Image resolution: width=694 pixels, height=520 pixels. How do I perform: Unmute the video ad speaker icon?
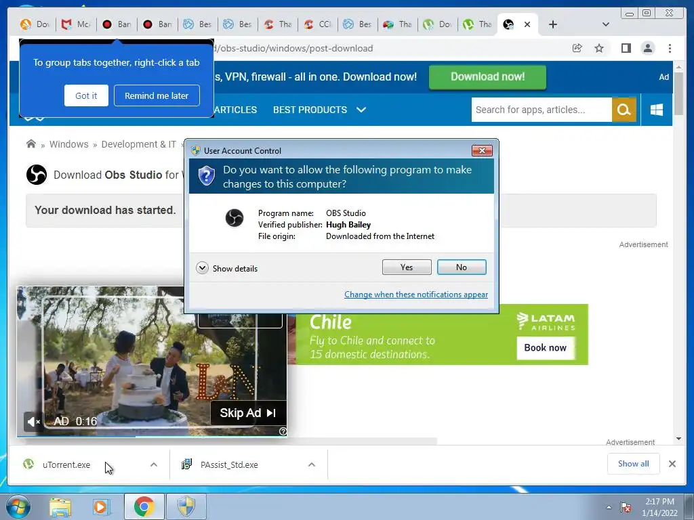(x=33, y=421)
